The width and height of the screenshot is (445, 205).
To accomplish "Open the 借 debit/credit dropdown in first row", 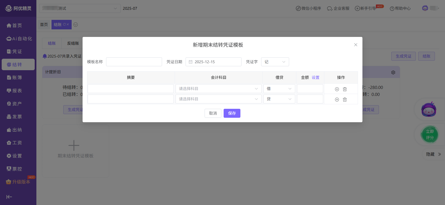I will coord(279,89).
